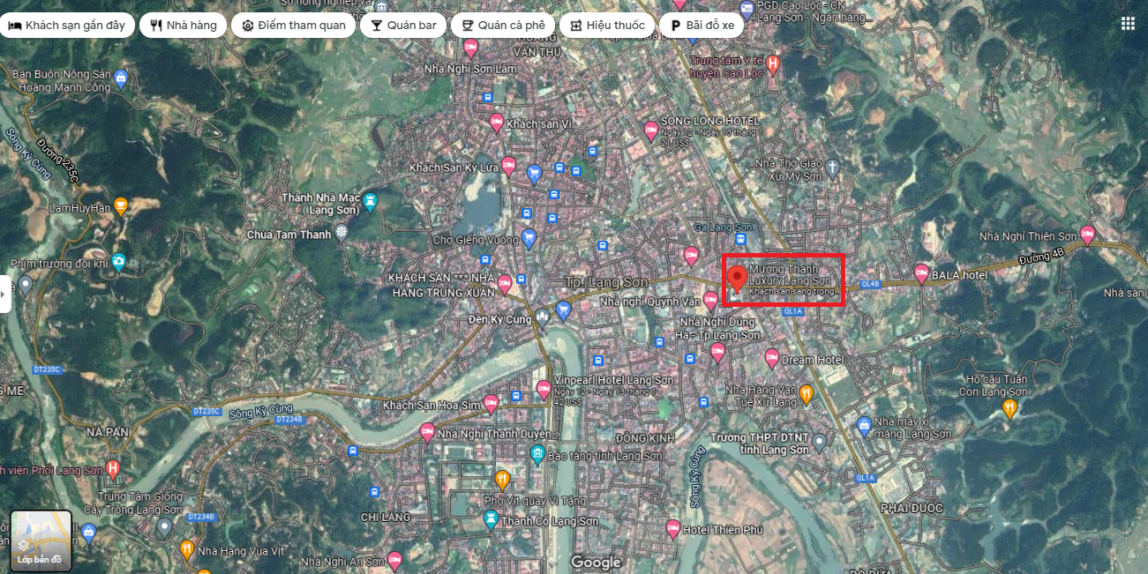Click the BALA hotel lodging pin
This screenshot has width=1148, height=574.
pyautogui.click(x=922, y=273)
